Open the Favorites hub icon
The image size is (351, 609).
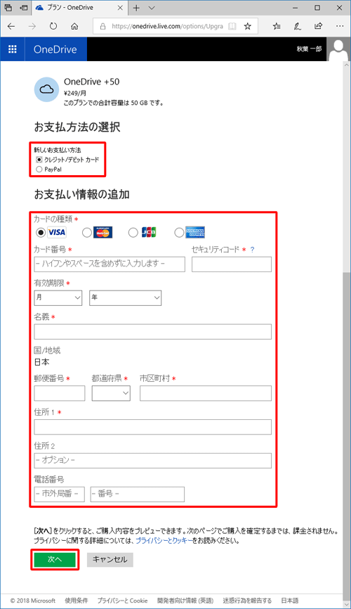point(277,26)
